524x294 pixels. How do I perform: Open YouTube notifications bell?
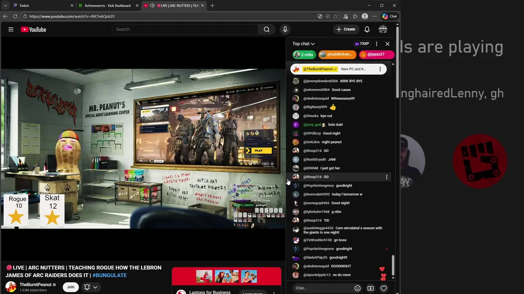[x=367, y=29]
